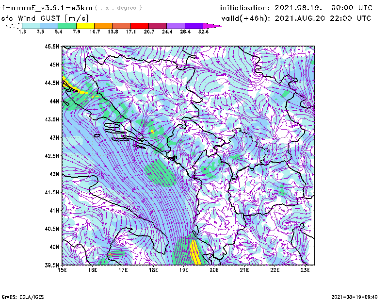This screenshot has width=388, height=300.
Task: Click the 'GrADS: COLA/IGES' credit
Action: point(23,297)
